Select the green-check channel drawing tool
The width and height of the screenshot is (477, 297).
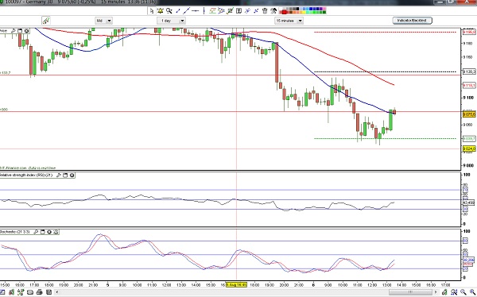pos(230,11)
